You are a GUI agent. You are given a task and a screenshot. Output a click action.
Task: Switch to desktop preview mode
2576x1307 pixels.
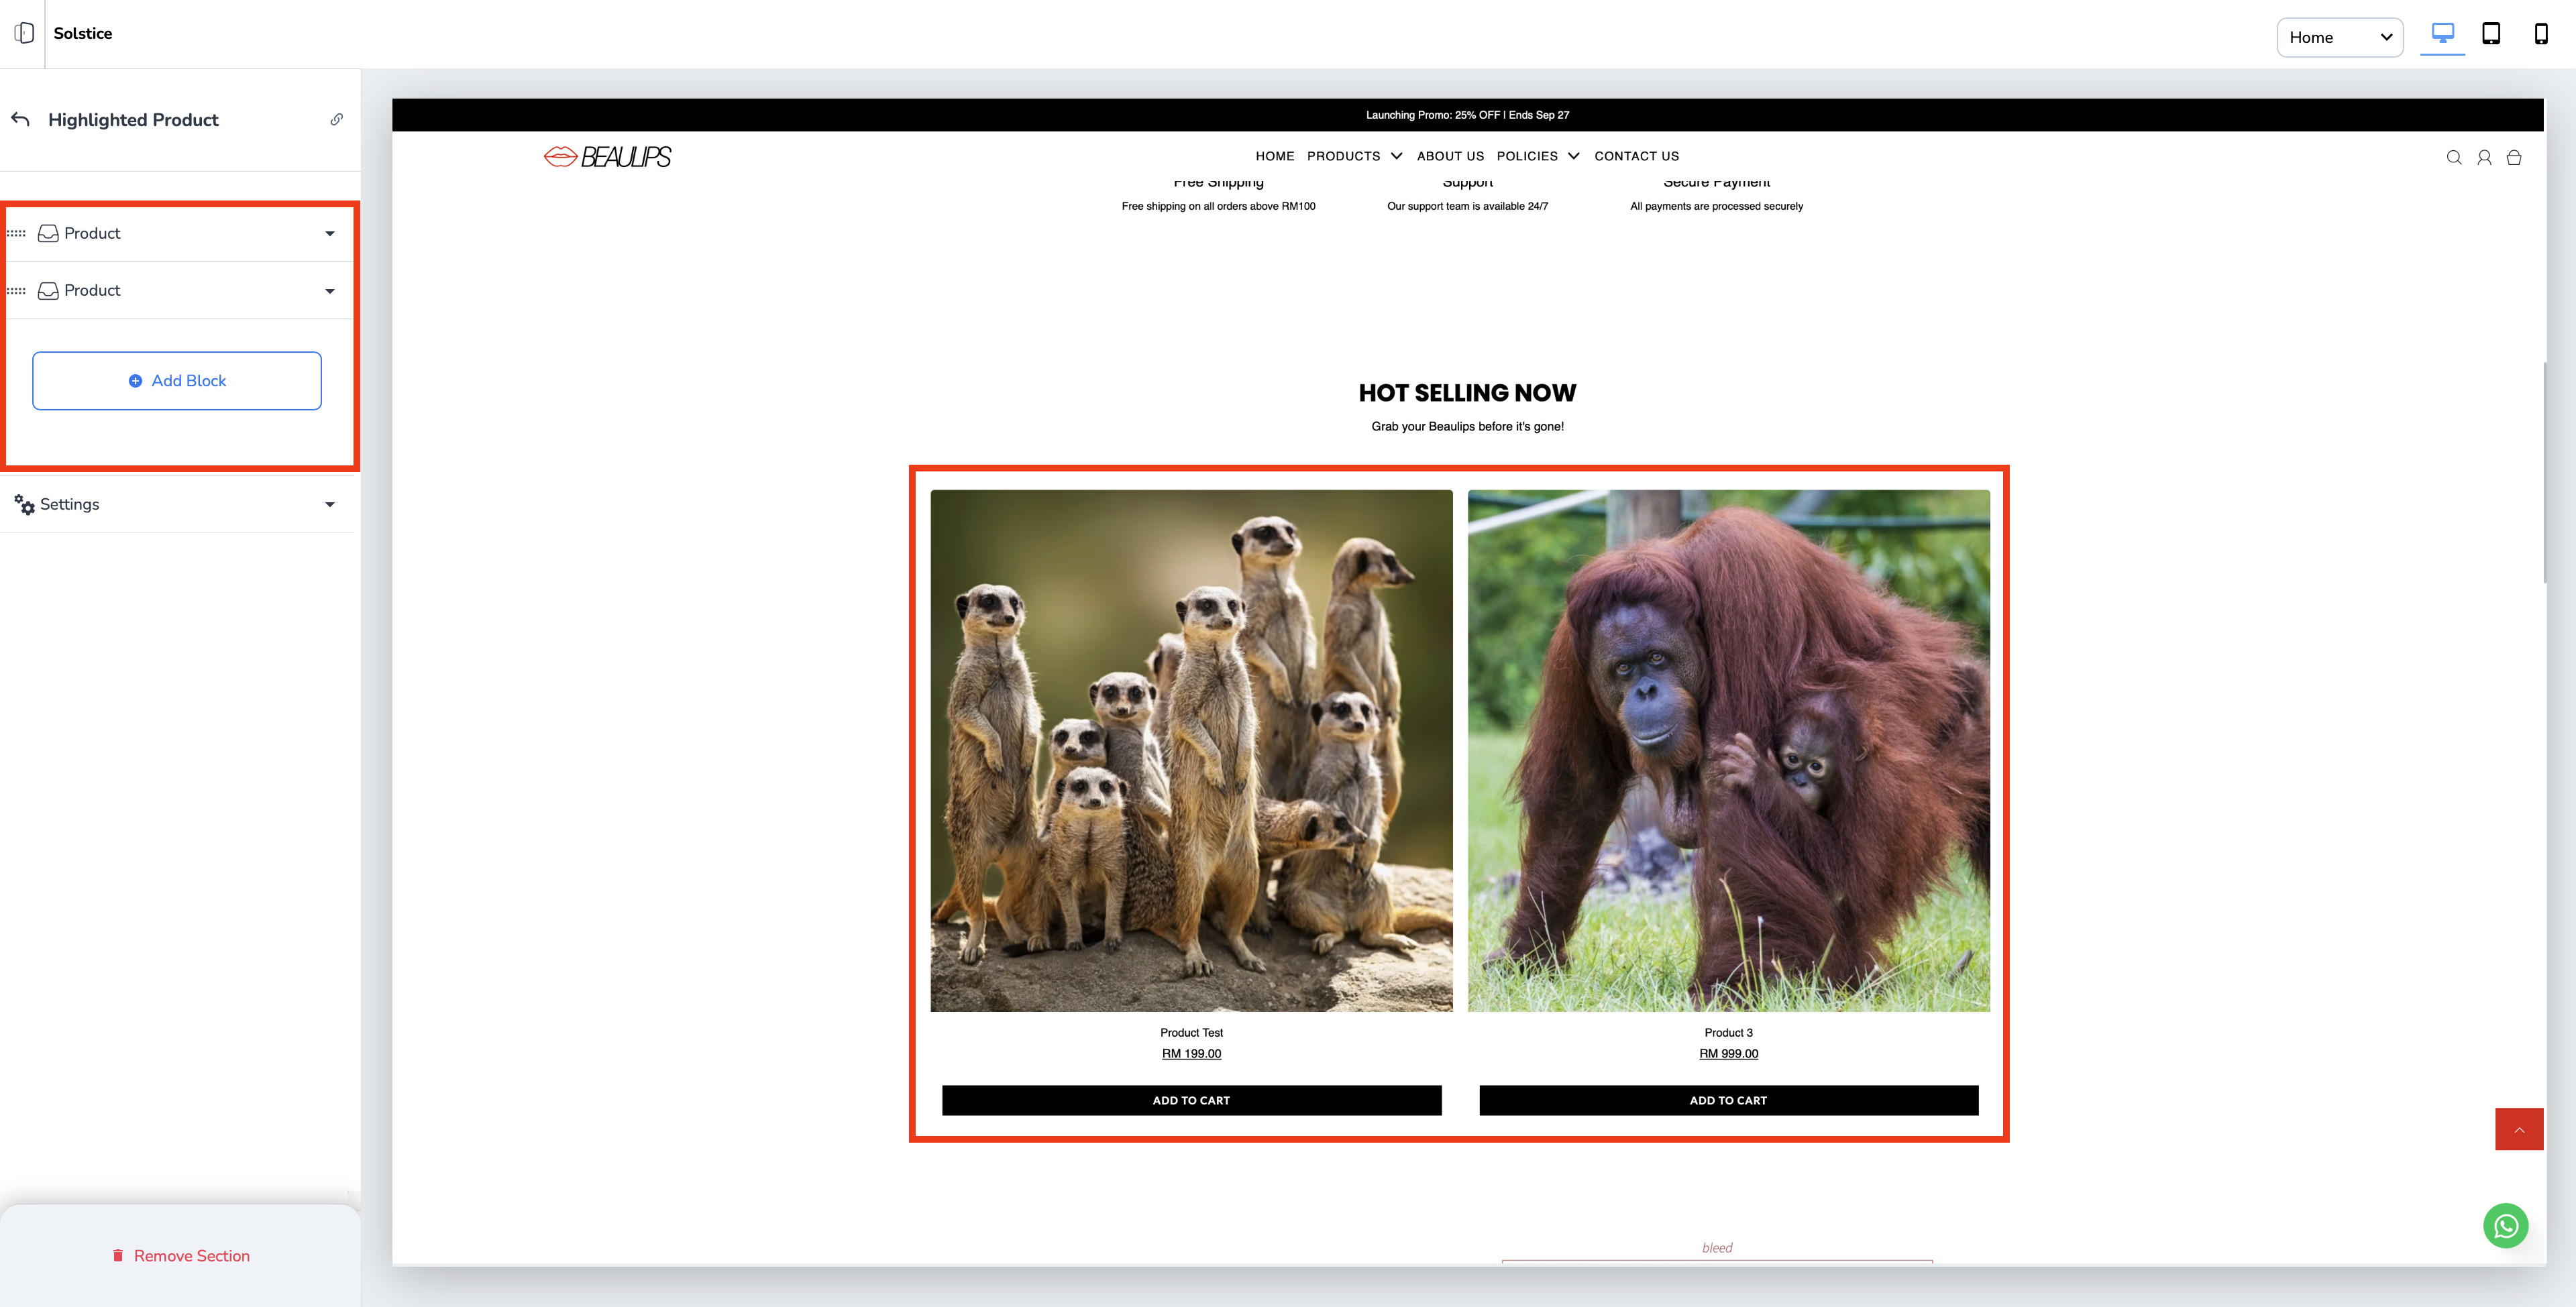pos(2442,34)
